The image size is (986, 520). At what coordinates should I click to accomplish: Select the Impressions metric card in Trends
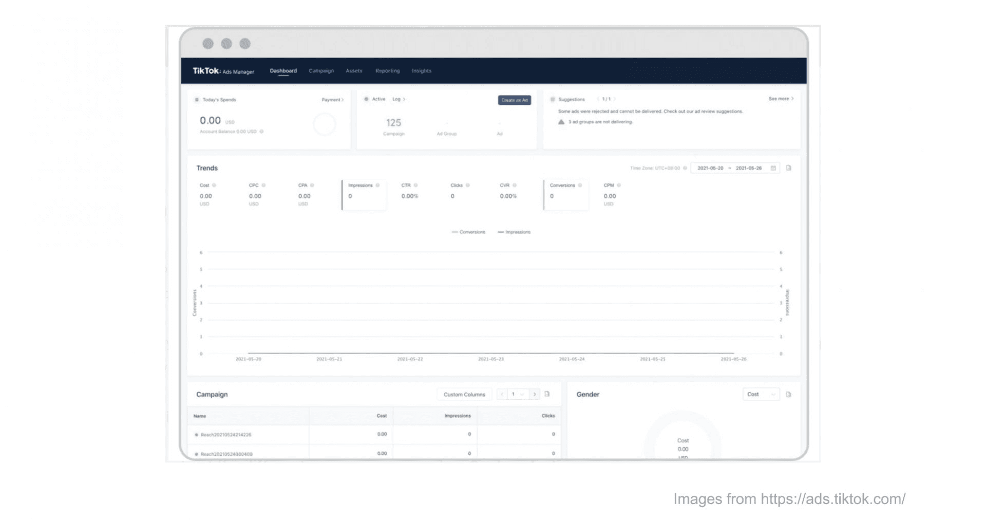tap(364, 195)
